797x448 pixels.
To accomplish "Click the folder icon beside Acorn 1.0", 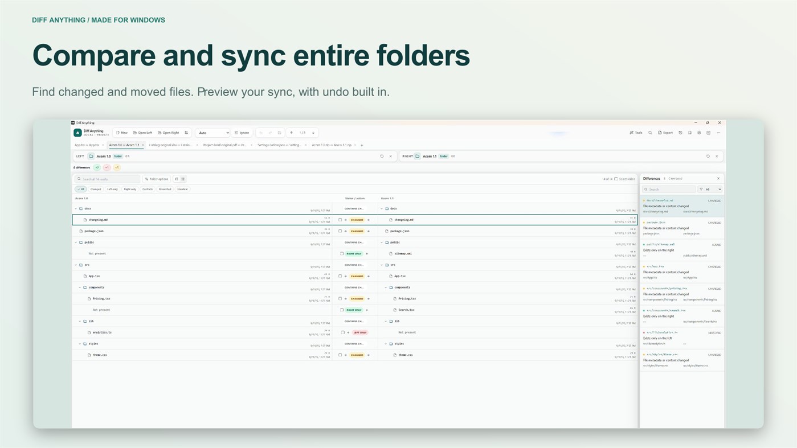I will [91, 156].
